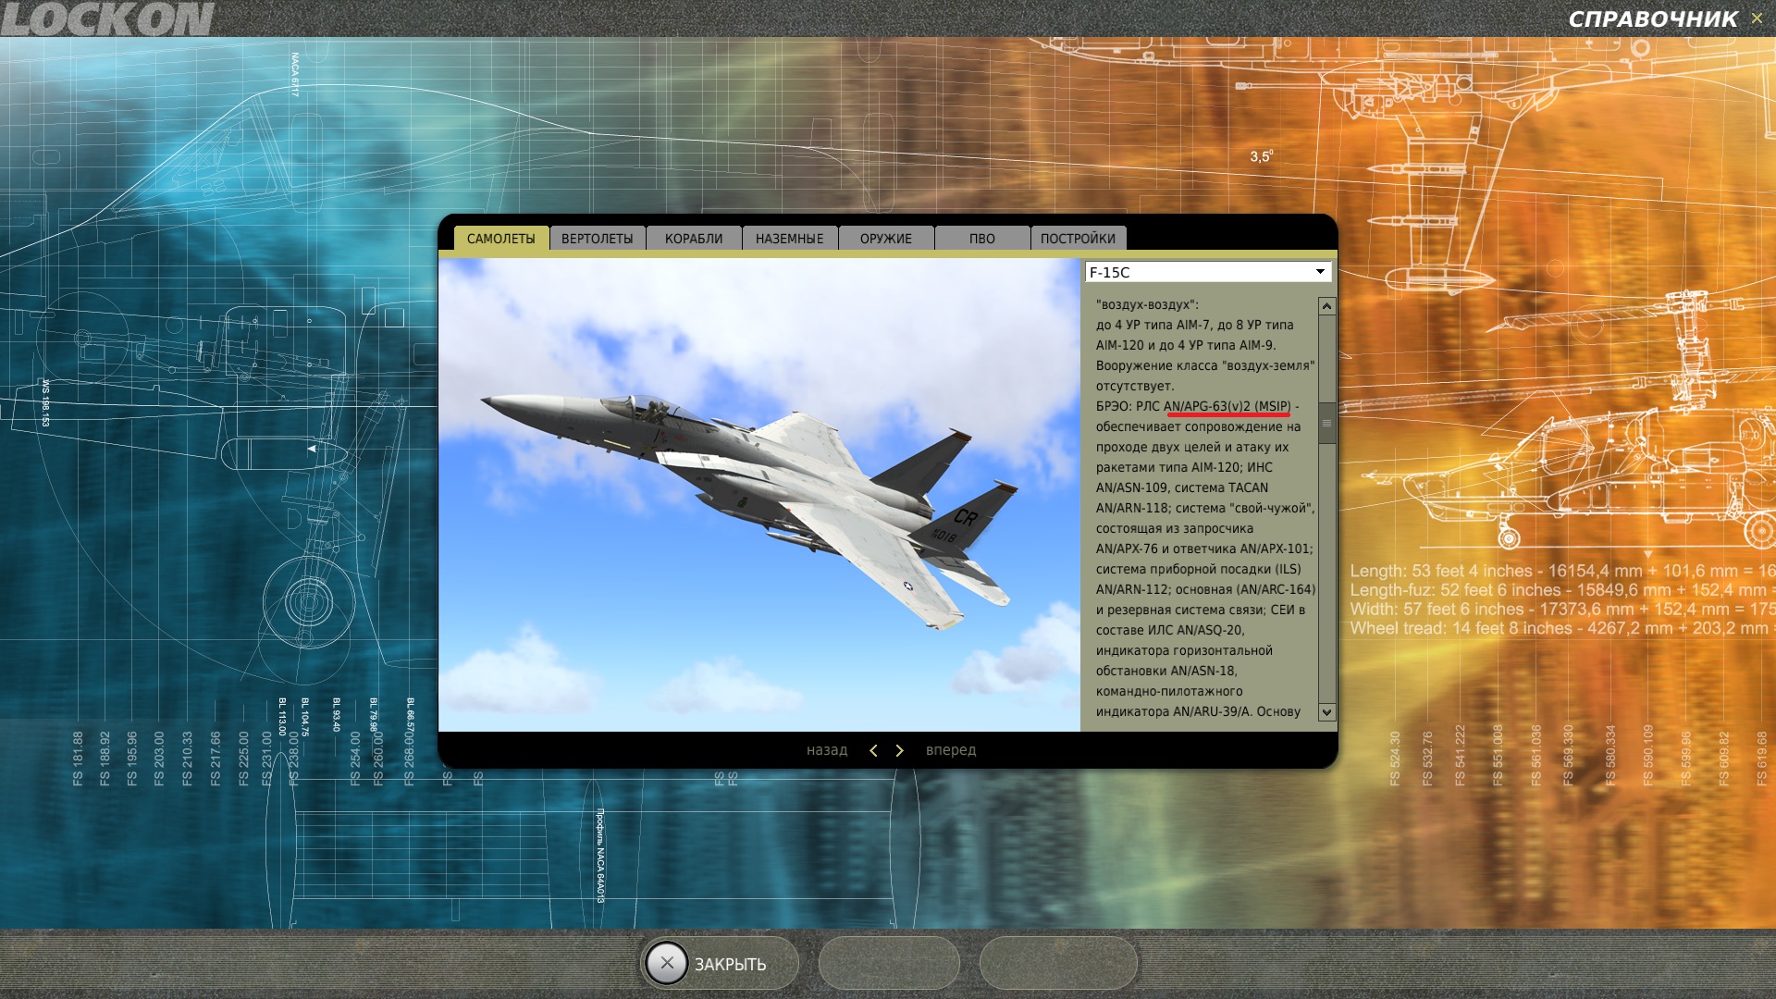Click the next arrow chevron
This screenshot has height=999, width=1776.
[899, 751]
